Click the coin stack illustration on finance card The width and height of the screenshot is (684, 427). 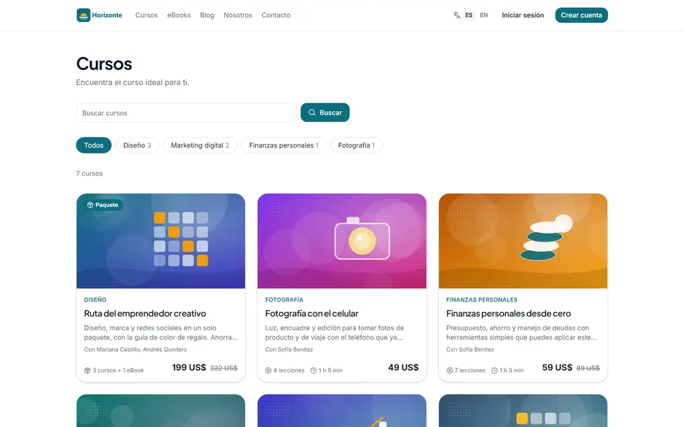pos(546,238)
